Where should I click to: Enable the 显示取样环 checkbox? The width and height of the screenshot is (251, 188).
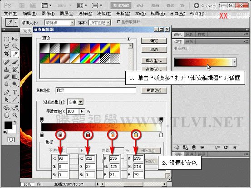pyautogui.click(x=118, y=22)
